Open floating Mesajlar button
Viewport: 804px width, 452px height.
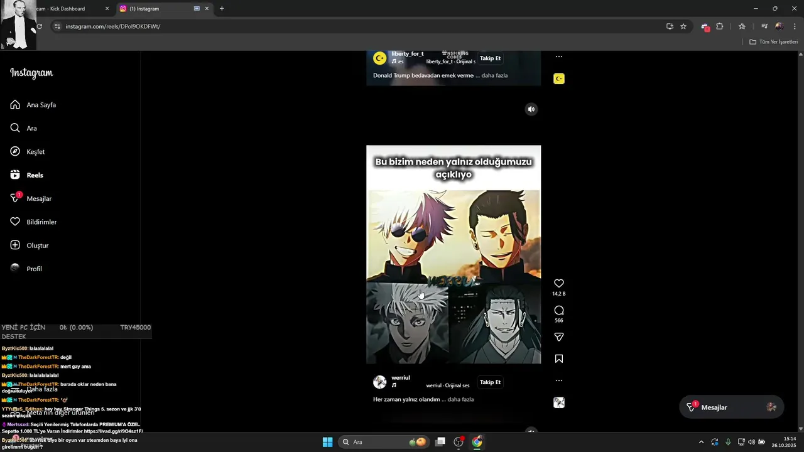[x=732, y=407]
